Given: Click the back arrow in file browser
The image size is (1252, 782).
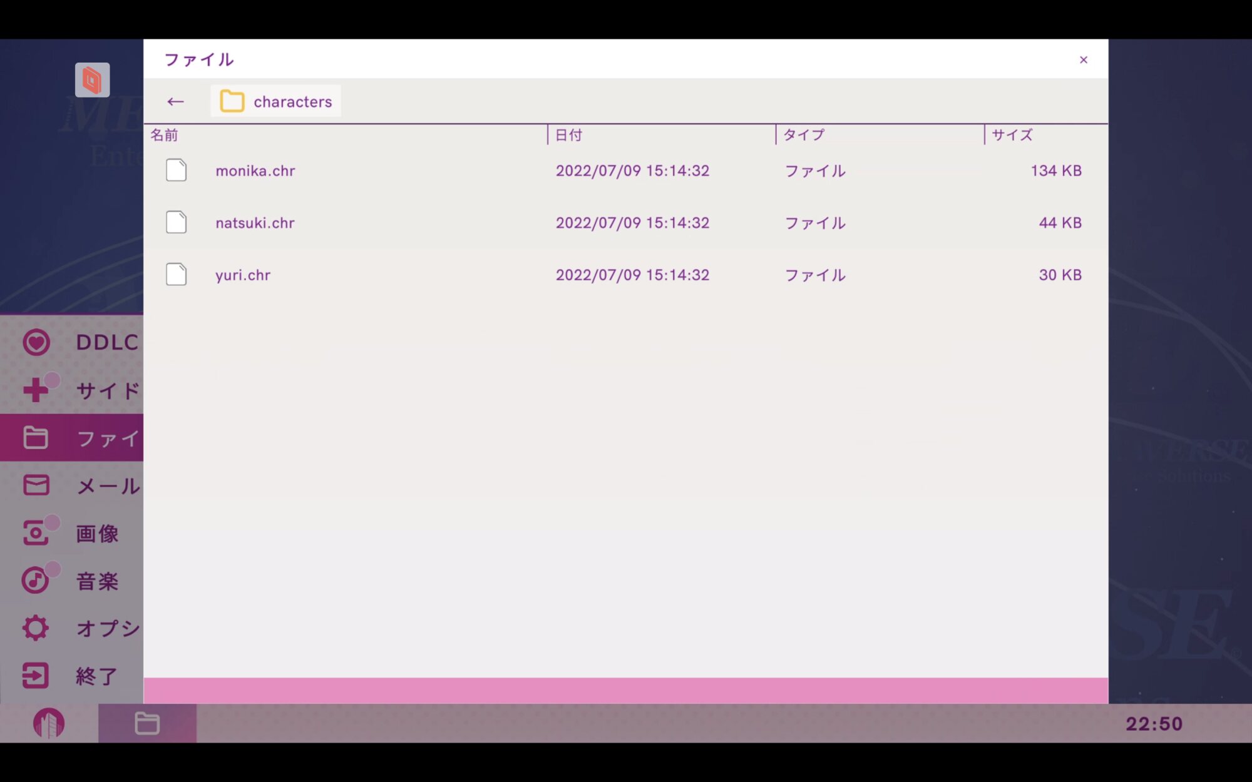Looking at the screenshot, I should pyautogui.click(x=175, y=101).
